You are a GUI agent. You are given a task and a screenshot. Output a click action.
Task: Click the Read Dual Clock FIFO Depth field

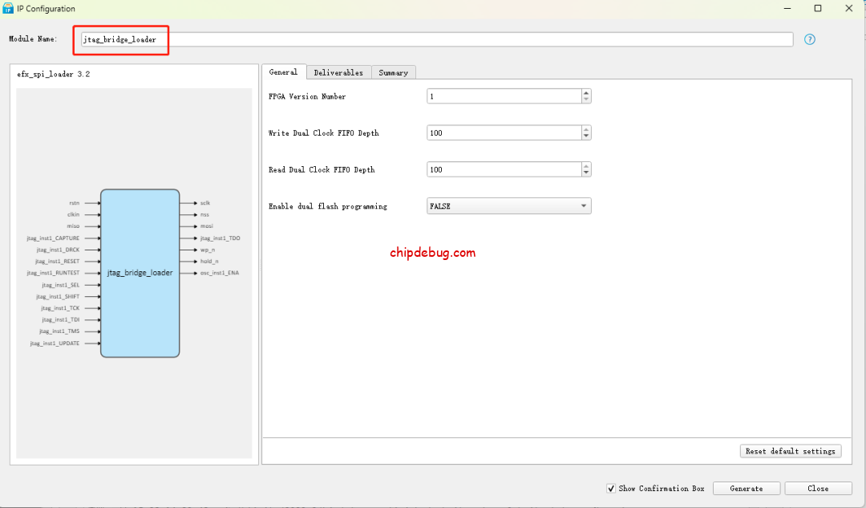coord(497,169)
